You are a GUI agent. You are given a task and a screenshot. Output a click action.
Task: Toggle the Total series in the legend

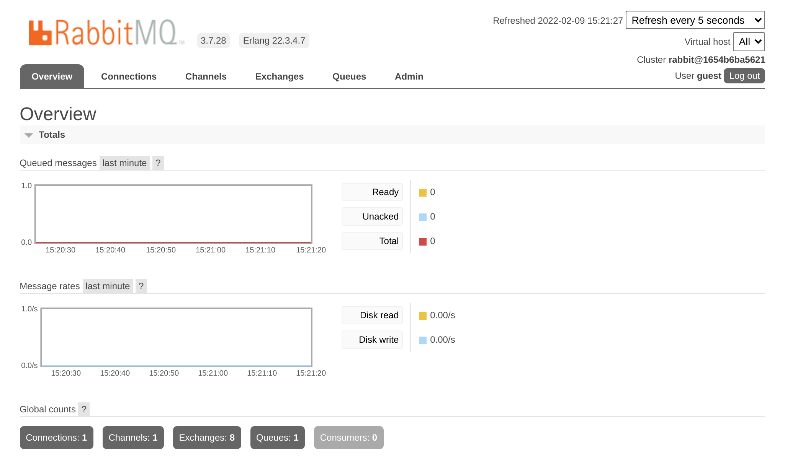pos(371,241)
